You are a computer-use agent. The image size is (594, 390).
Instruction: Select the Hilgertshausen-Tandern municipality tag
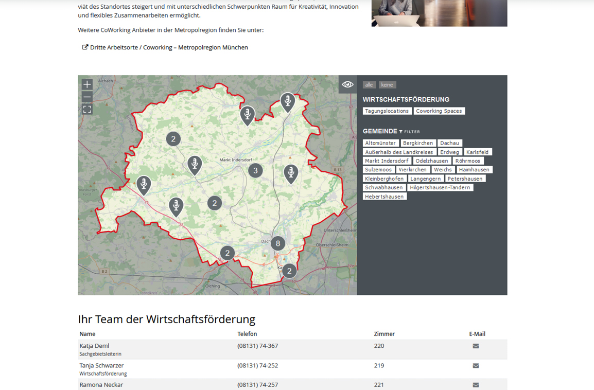coord(440,187)
